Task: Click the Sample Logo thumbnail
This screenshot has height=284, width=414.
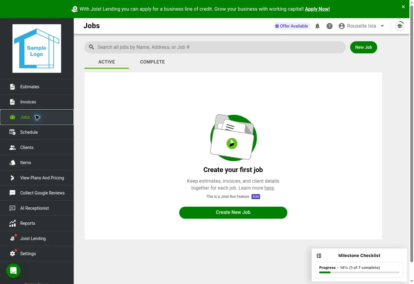Action: [37, 48]
